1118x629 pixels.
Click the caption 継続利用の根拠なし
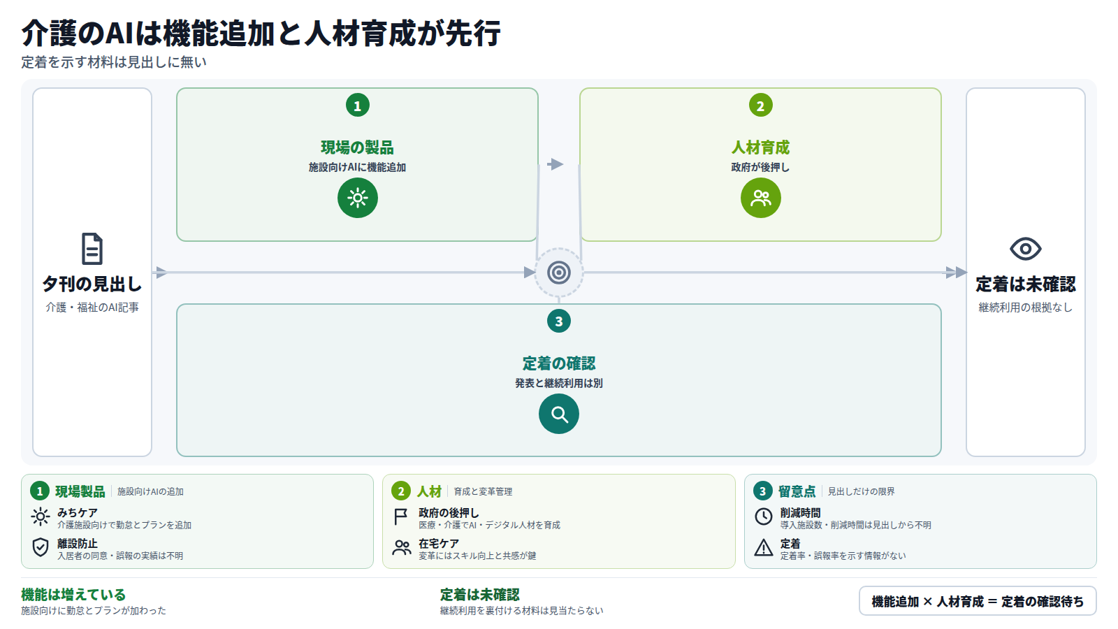(x=1026, y=308)
